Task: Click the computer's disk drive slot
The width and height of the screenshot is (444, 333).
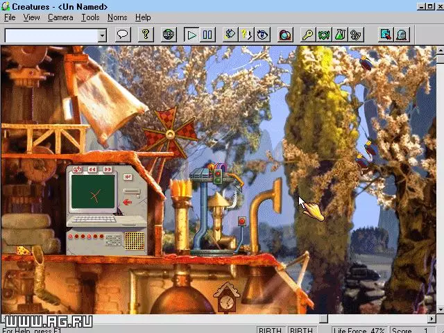Action: pyautogui.click(x=132, y=191)
